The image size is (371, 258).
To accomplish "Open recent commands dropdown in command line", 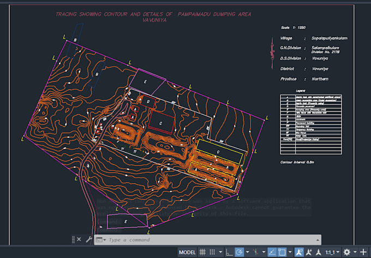I will coord(101,240).
